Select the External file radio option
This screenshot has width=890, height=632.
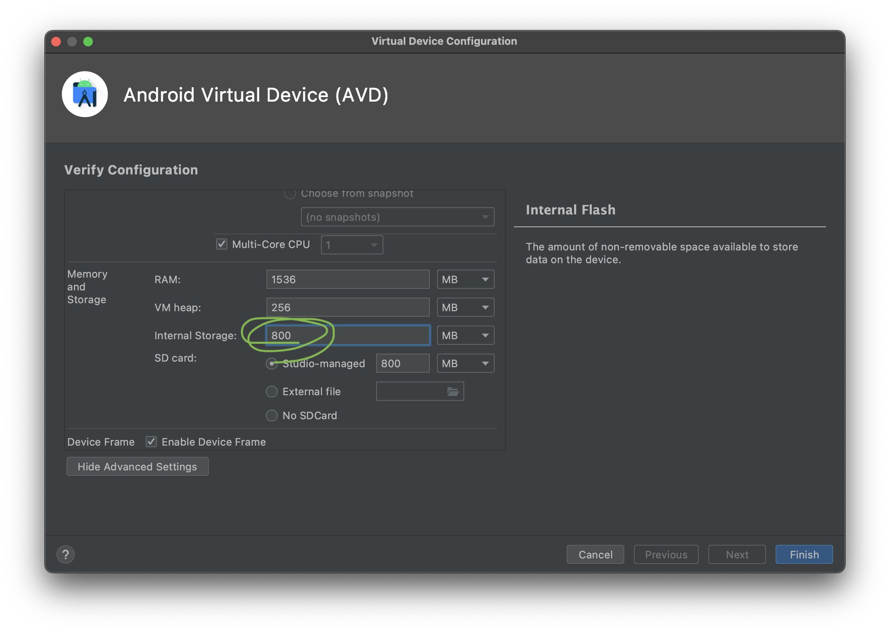tap(272, 392)
